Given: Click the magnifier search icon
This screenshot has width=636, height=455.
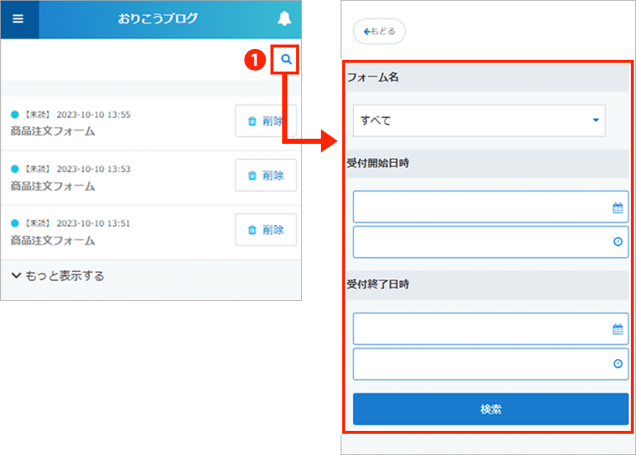Looking at the screenshot, I should pos(287,60).
